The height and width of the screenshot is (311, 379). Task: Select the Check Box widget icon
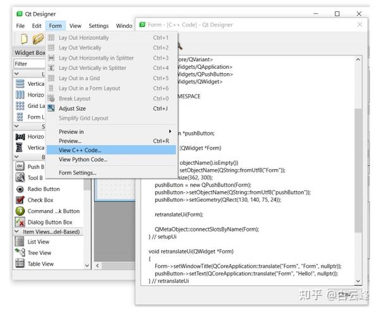[20, 200]
